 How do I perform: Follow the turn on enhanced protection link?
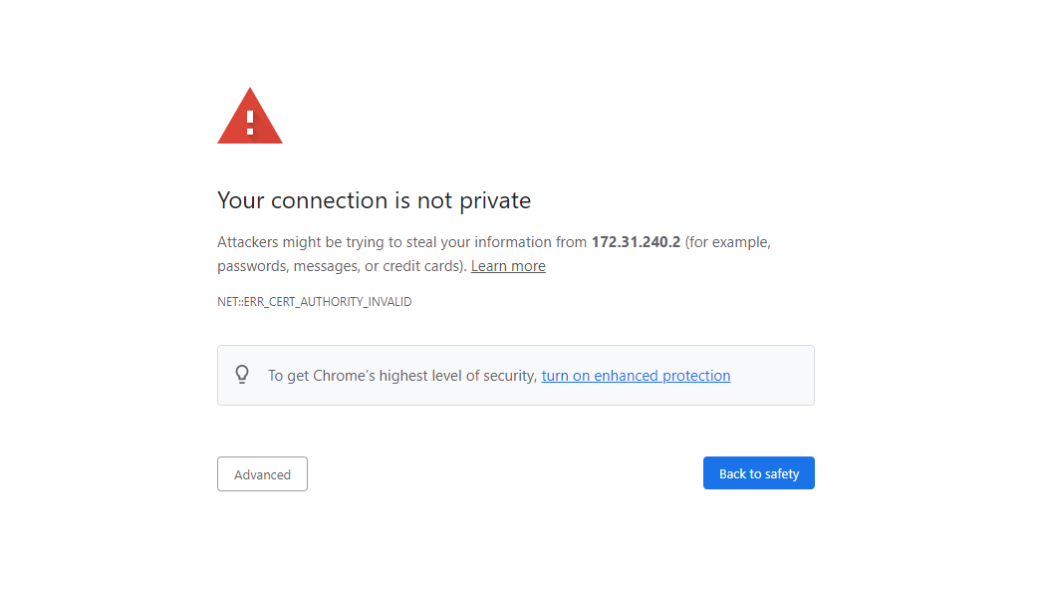pos(636,376)
